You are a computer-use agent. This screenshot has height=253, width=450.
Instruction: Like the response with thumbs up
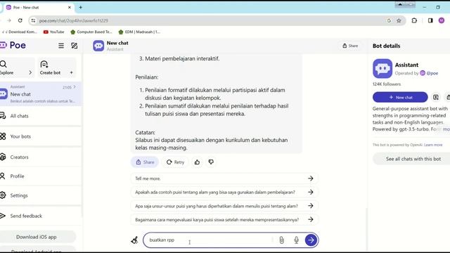(197, 162)
